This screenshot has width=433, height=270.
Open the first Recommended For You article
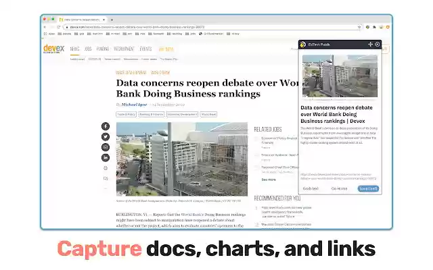pyautogui.click(x=286, y=212)
